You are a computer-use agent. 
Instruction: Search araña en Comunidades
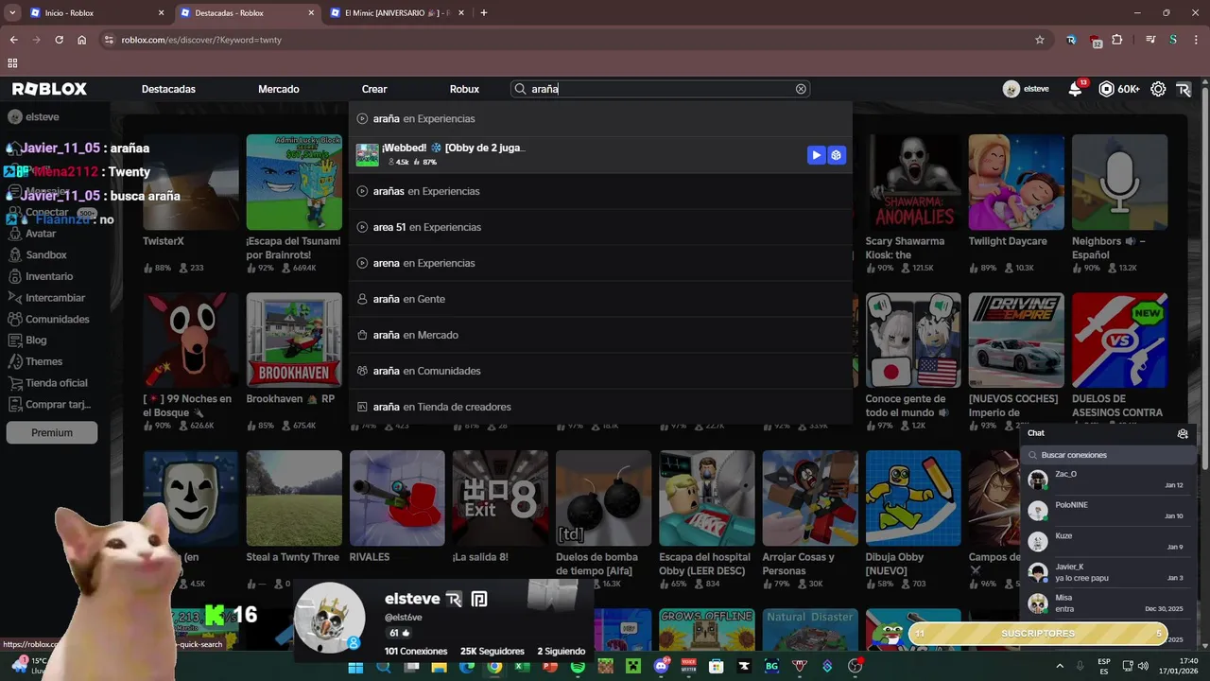600,371
